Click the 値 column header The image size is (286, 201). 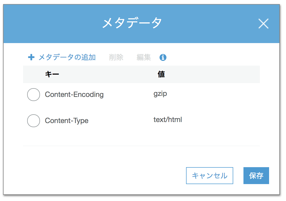click(x=161, y=74)
